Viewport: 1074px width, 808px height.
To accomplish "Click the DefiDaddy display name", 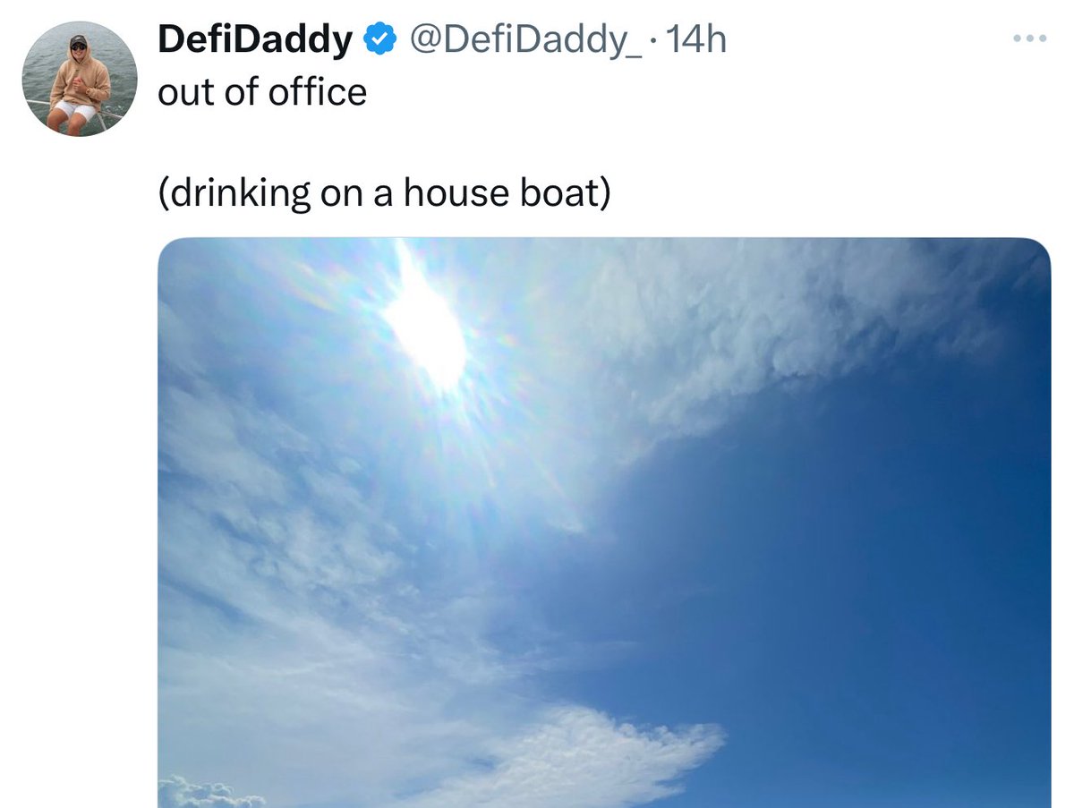I will [256, 40].
